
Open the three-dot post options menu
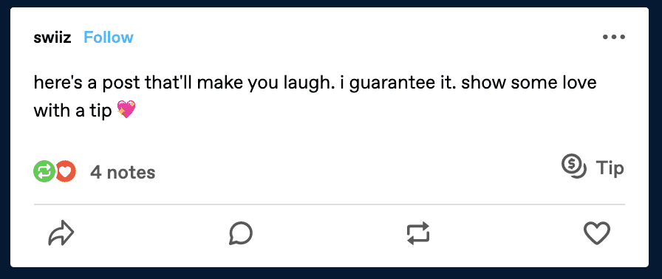pyautogui.click(x=613, y=37)
